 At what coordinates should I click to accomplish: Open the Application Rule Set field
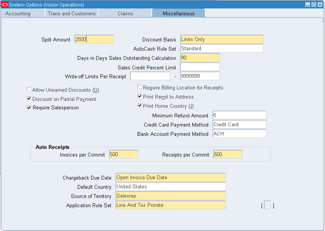(170, 205)
